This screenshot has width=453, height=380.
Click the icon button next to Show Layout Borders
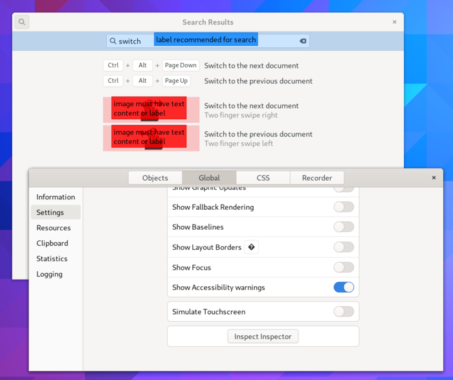pyautogui.click(x=251, y=247)
